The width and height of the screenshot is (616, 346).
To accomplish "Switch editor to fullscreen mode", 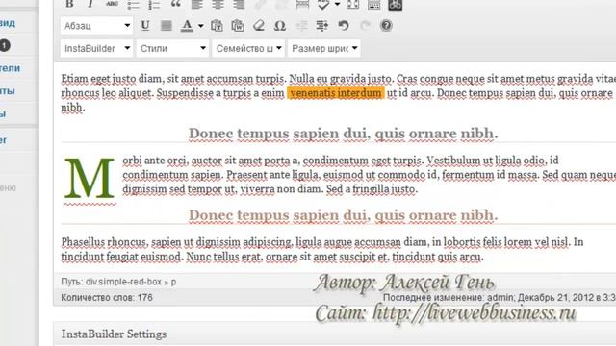I will click(x=352, y=4).
